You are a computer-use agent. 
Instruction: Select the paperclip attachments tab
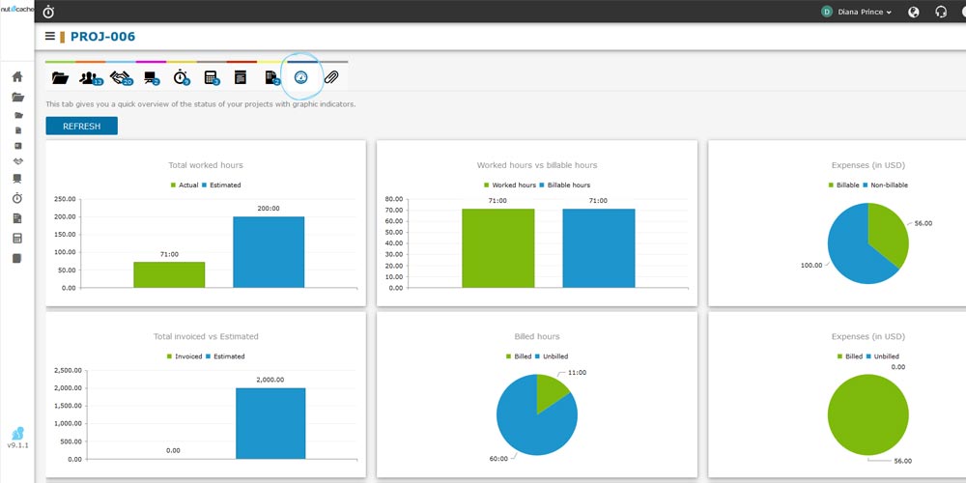(x=330, y=77)
